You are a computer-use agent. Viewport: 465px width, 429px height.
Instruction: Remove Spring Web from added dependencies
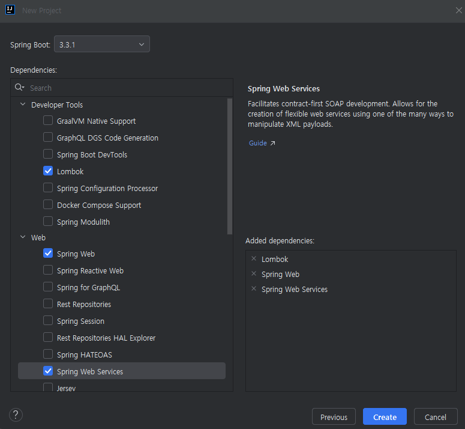click(x=254, y=274)
